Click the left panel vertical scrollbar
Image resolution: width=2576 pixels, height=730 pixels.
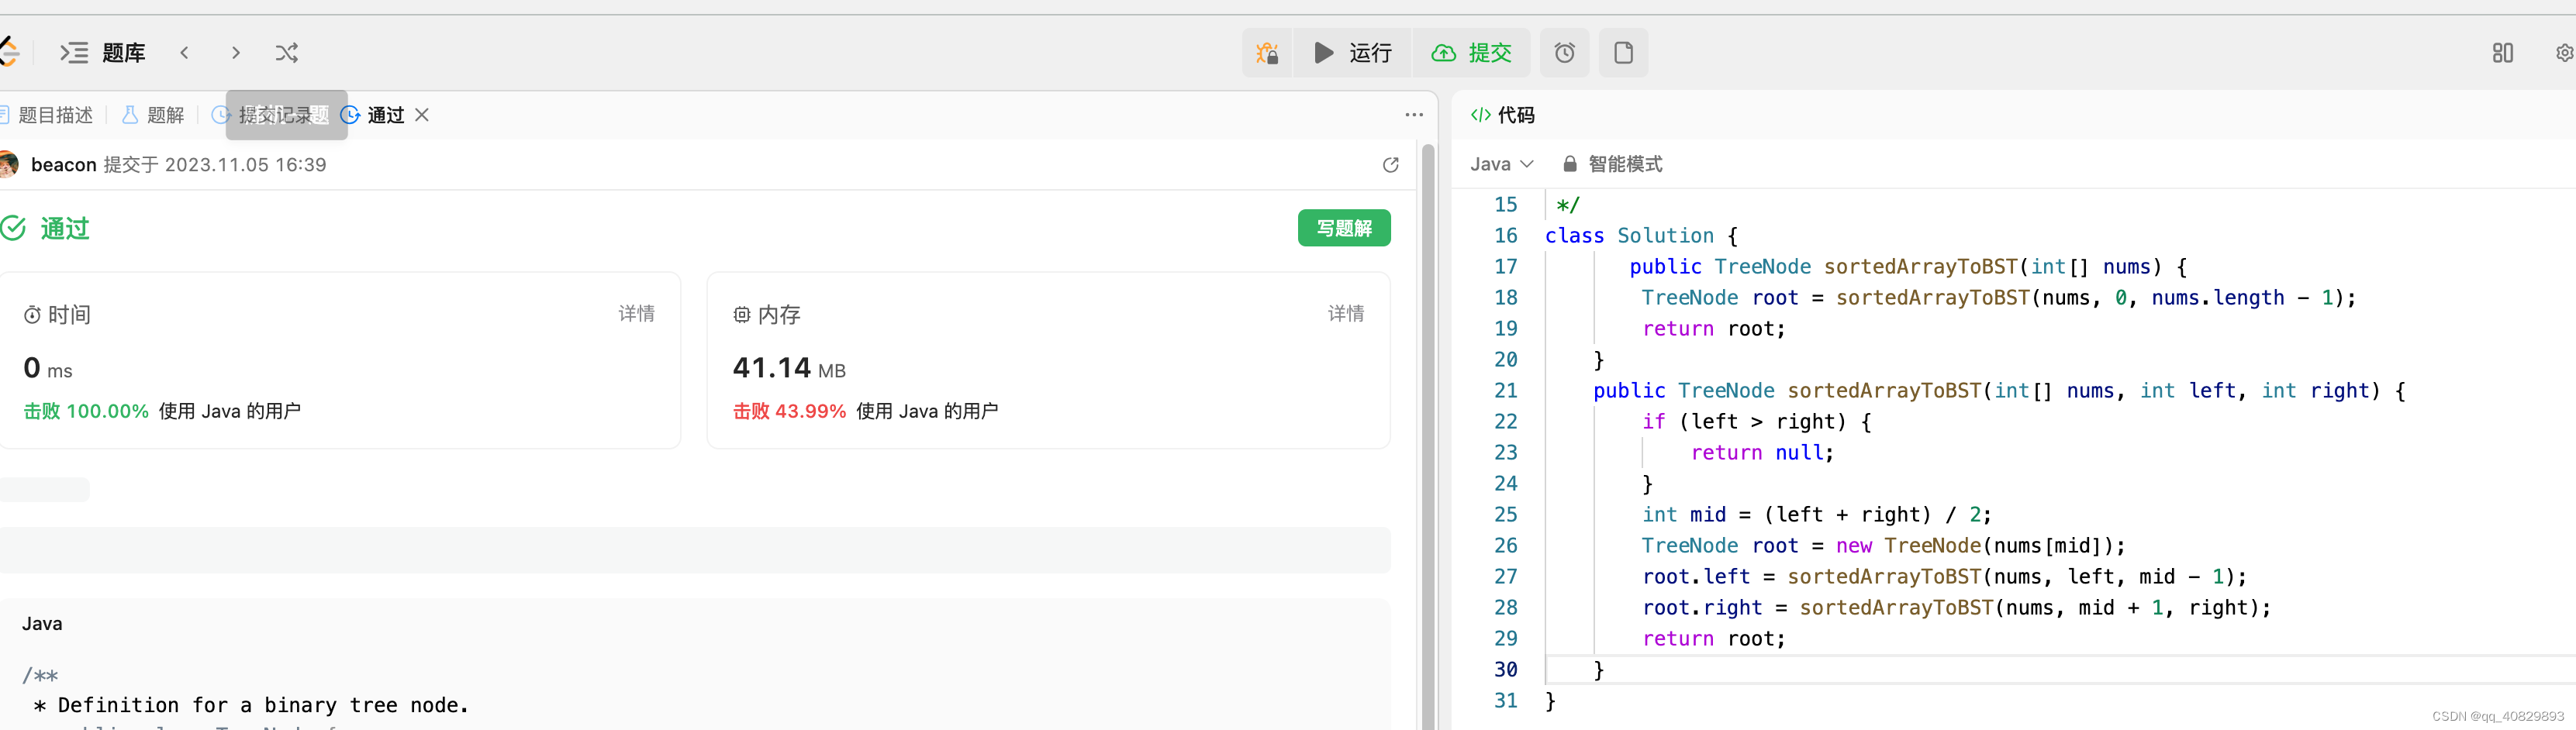pyautogui.click(x=1428, y=437)
